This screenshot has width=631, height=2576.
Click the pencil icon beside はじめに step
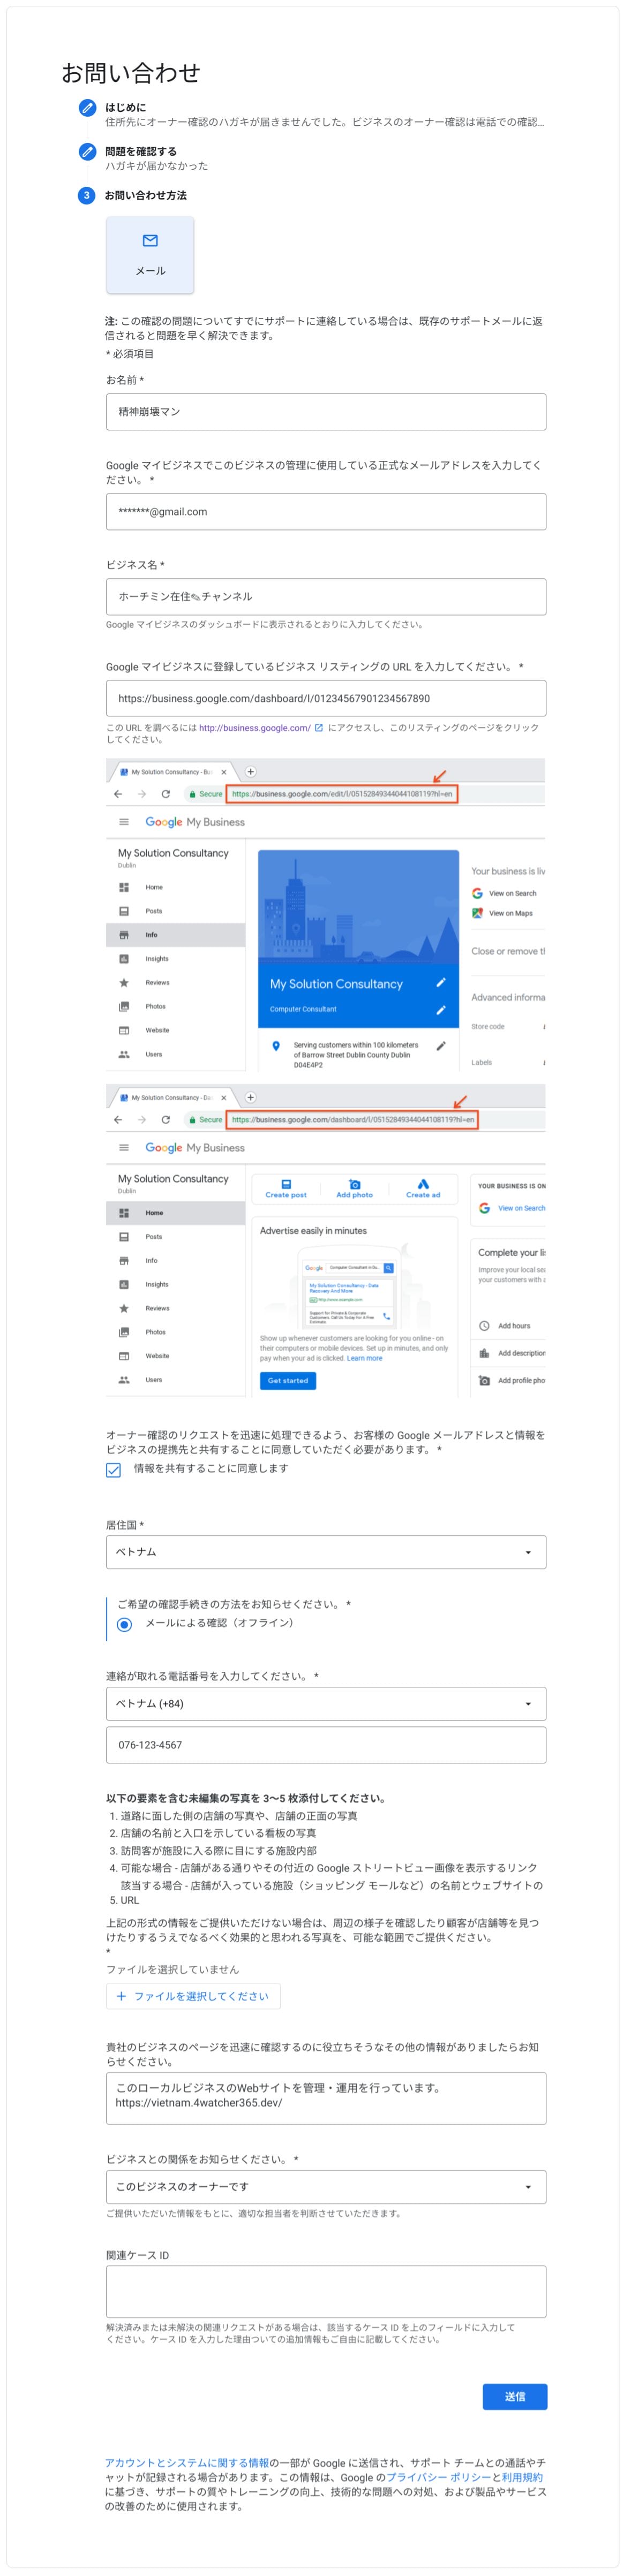(x=87, y=108)
